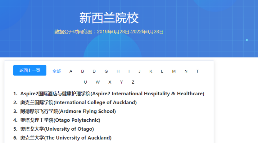Filter schools by letter W
The height and width of the screenshot is (143, 258).
tap(97, 82)
